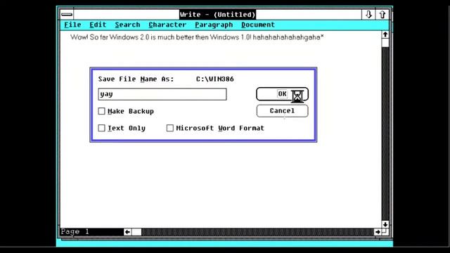
Task: Confirm saving with the OK button
Action: [282, 94]
